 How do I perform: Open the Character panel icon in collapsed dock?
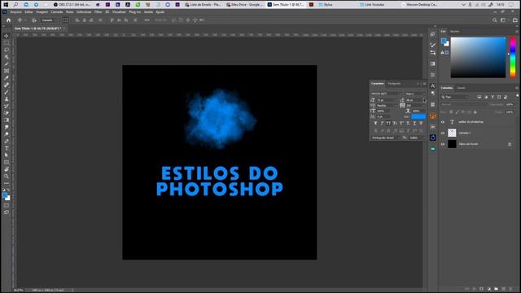pos(432,85)
